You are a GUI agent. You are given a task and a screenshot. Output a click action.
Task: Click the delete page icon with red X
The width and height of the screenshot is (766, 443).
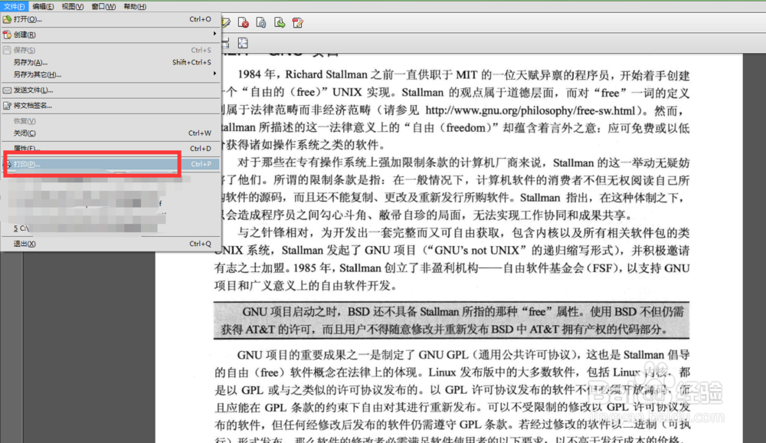244,22
